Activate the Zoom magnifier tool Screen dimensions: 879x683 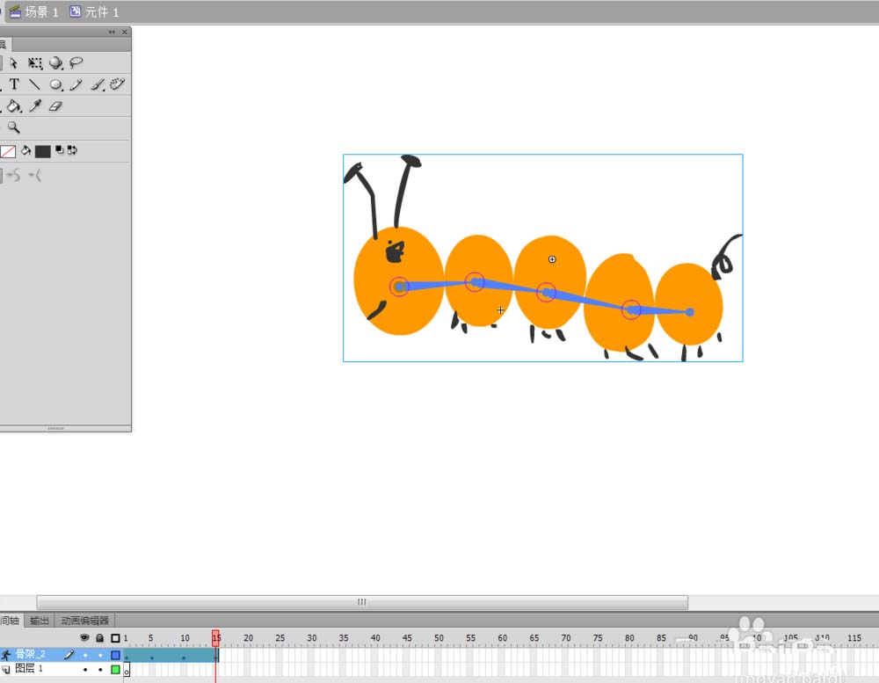(x=14, y=128)
